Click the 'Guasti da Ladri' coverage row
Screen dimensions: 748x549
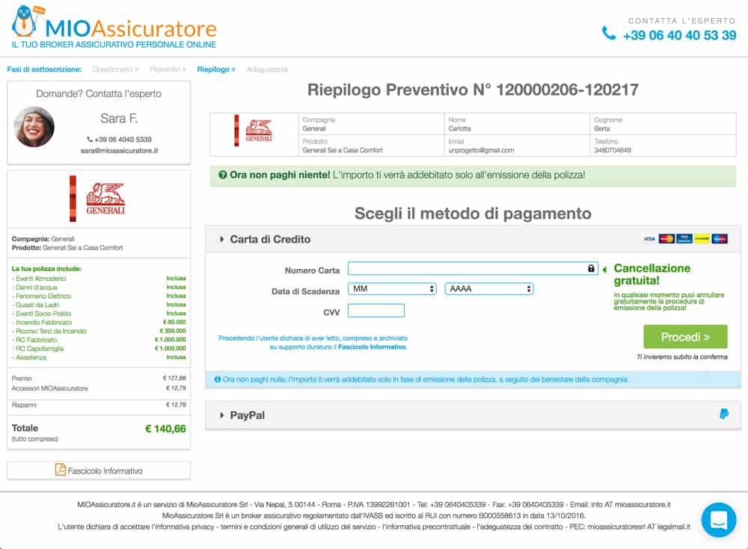click(x=99, y=305)
